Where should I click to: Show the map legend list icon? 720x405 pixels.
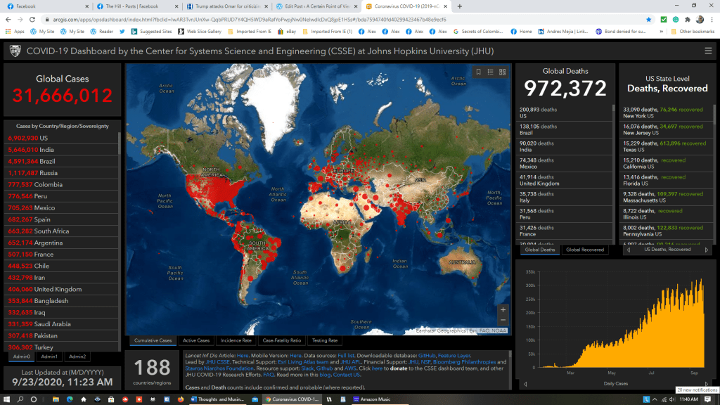pyautogui.click(x=490, y=72)
